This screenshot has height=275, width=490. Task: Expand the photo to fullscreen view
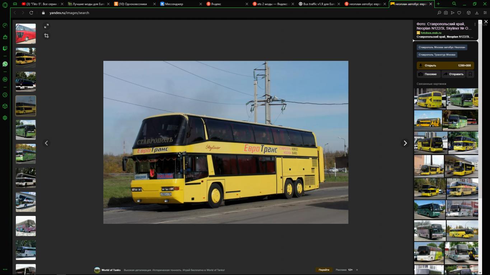click(46, 26)
